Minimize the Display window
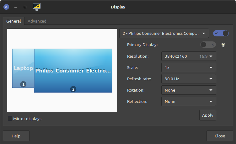Viewport: 236px width, 144px height. [16, 7]
